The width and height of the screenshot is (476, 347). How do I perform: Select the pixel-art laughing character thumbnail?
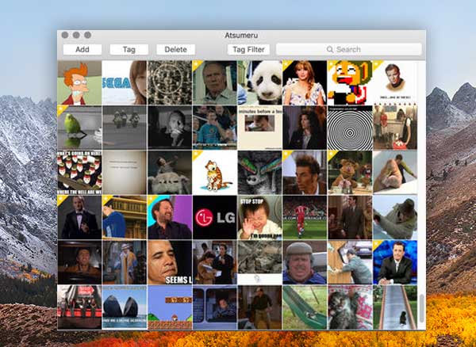[350, 82]
